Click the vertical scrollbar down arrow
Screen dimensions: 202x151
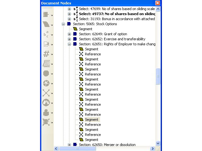point(158,143)
